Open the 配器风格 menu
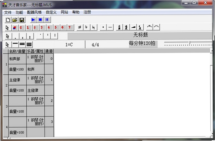Viewport: 215px width, 141px height. [34, 12]
